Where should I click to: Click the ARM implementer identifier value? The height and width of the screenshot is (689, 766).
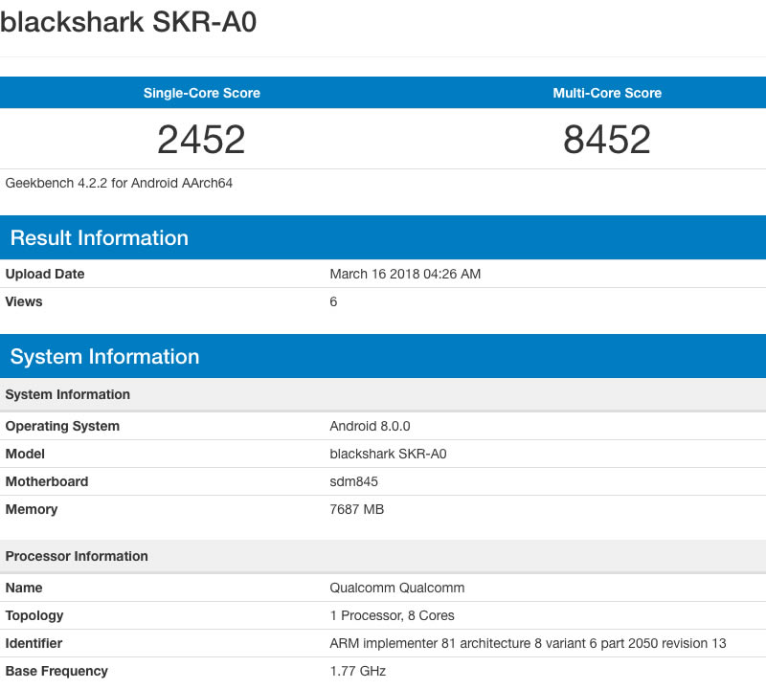click(x=528, y=643)
